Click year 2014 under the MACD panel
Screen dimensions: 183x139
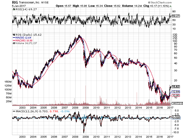pos(138,137)
